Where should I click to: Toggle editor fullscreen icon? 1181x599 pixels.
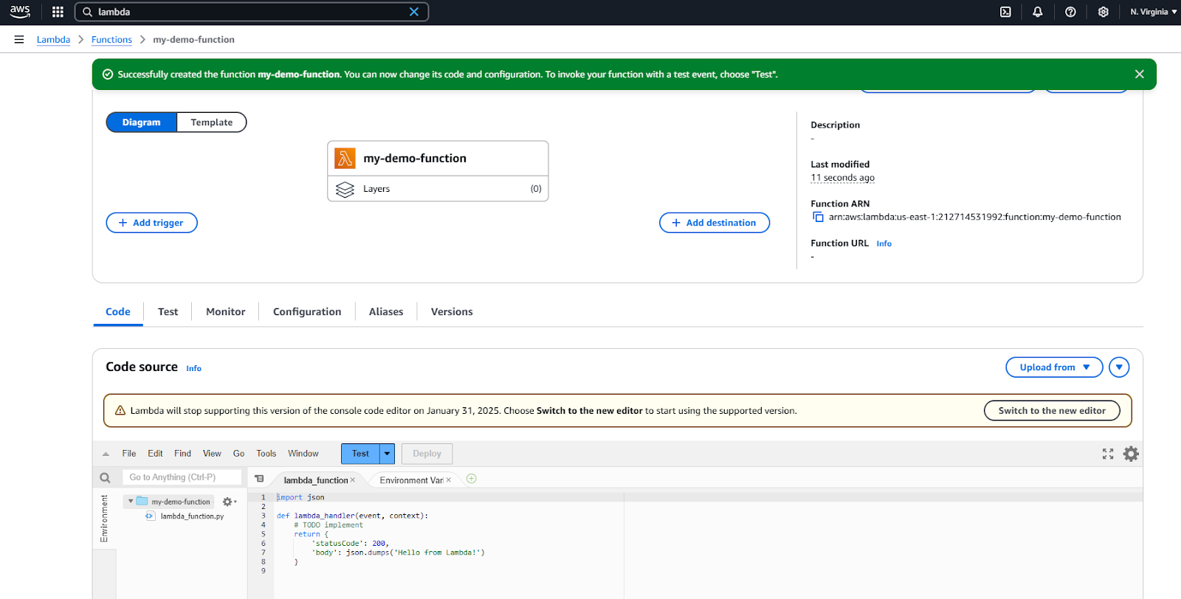1108,454
